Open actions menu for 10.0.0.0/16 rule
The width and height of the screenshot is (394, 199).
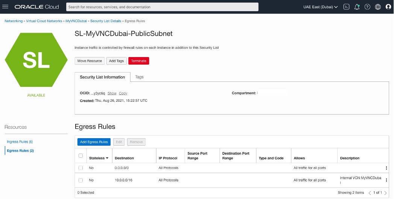click(386, 180)
